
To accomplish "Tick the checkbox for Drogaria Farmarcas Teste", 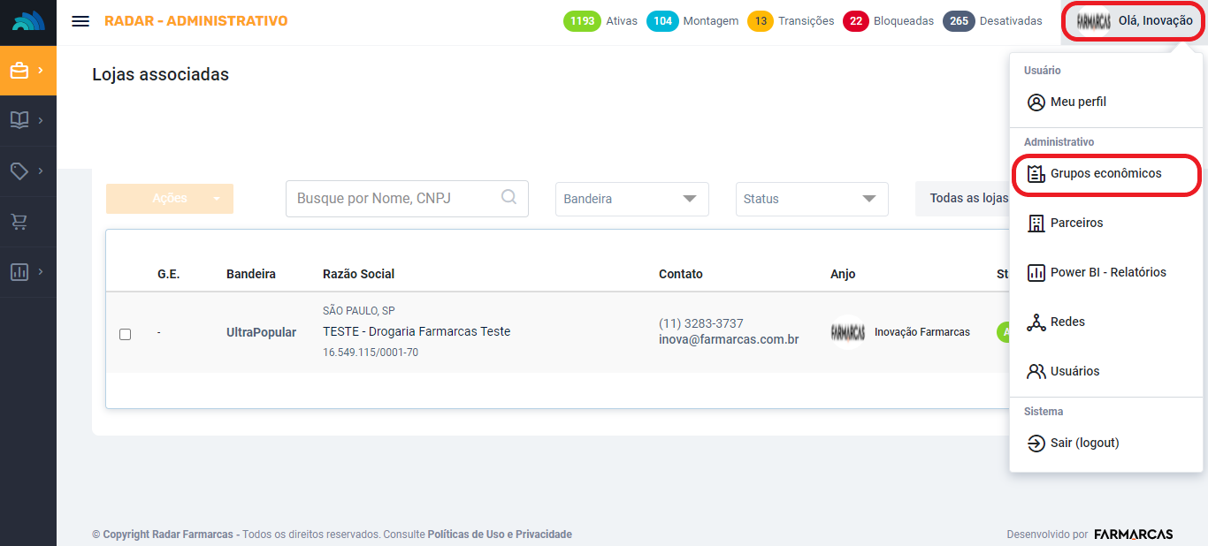I will [x=125, y=334].
